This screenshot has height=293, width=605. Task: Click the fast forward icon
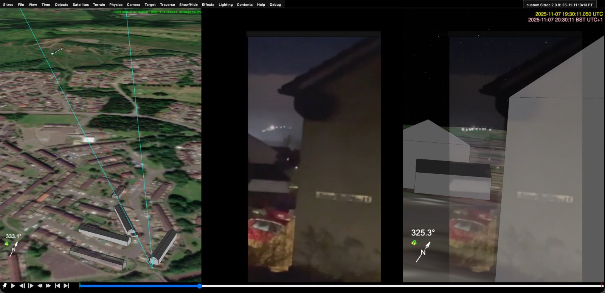point(48,286)
